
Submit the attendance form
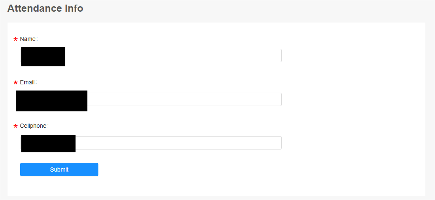(59, 170)
